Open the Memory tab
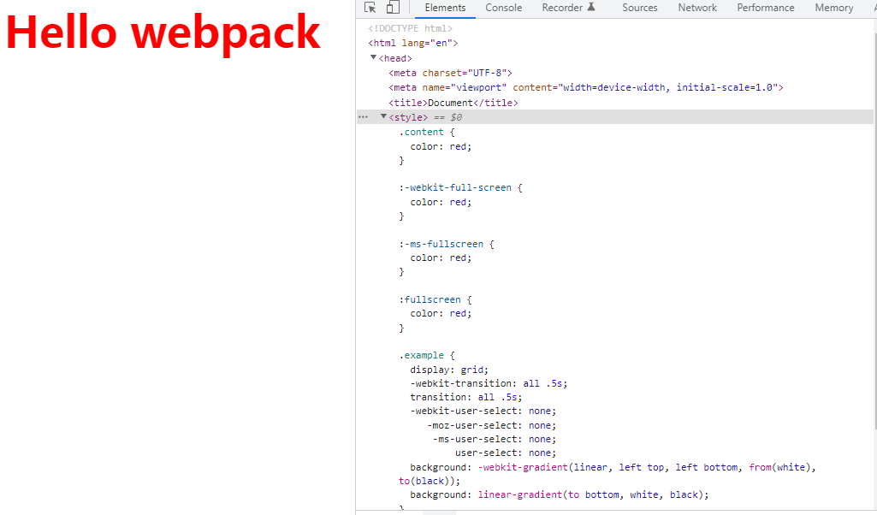The image size is (877, 515). click(834, 8)
